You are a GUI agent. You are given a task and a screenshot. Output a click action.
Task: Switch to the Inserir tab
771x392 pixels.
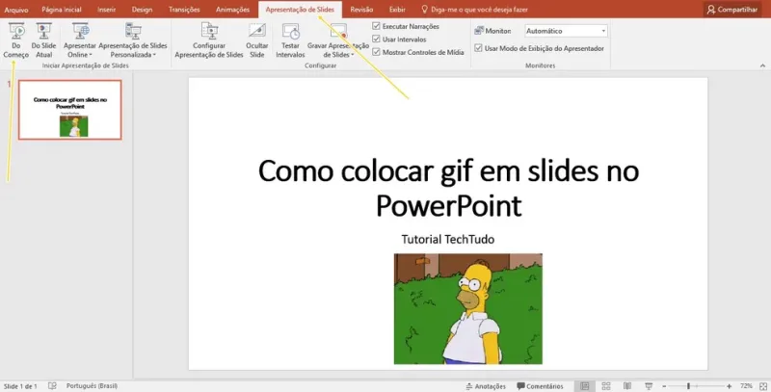point(106,10)
